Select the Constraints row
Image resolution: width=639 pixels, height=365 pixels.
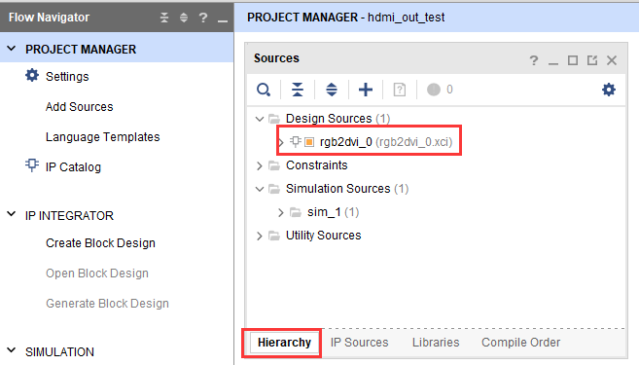(317, 165)
